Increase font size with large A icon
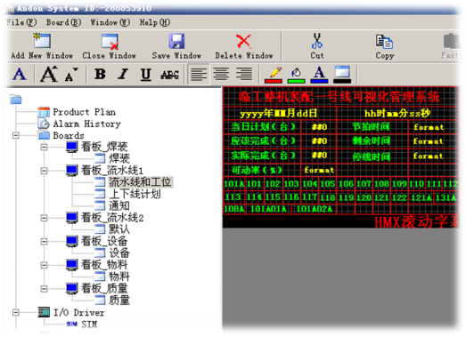The image size is (466, 337). click(49, 74)
